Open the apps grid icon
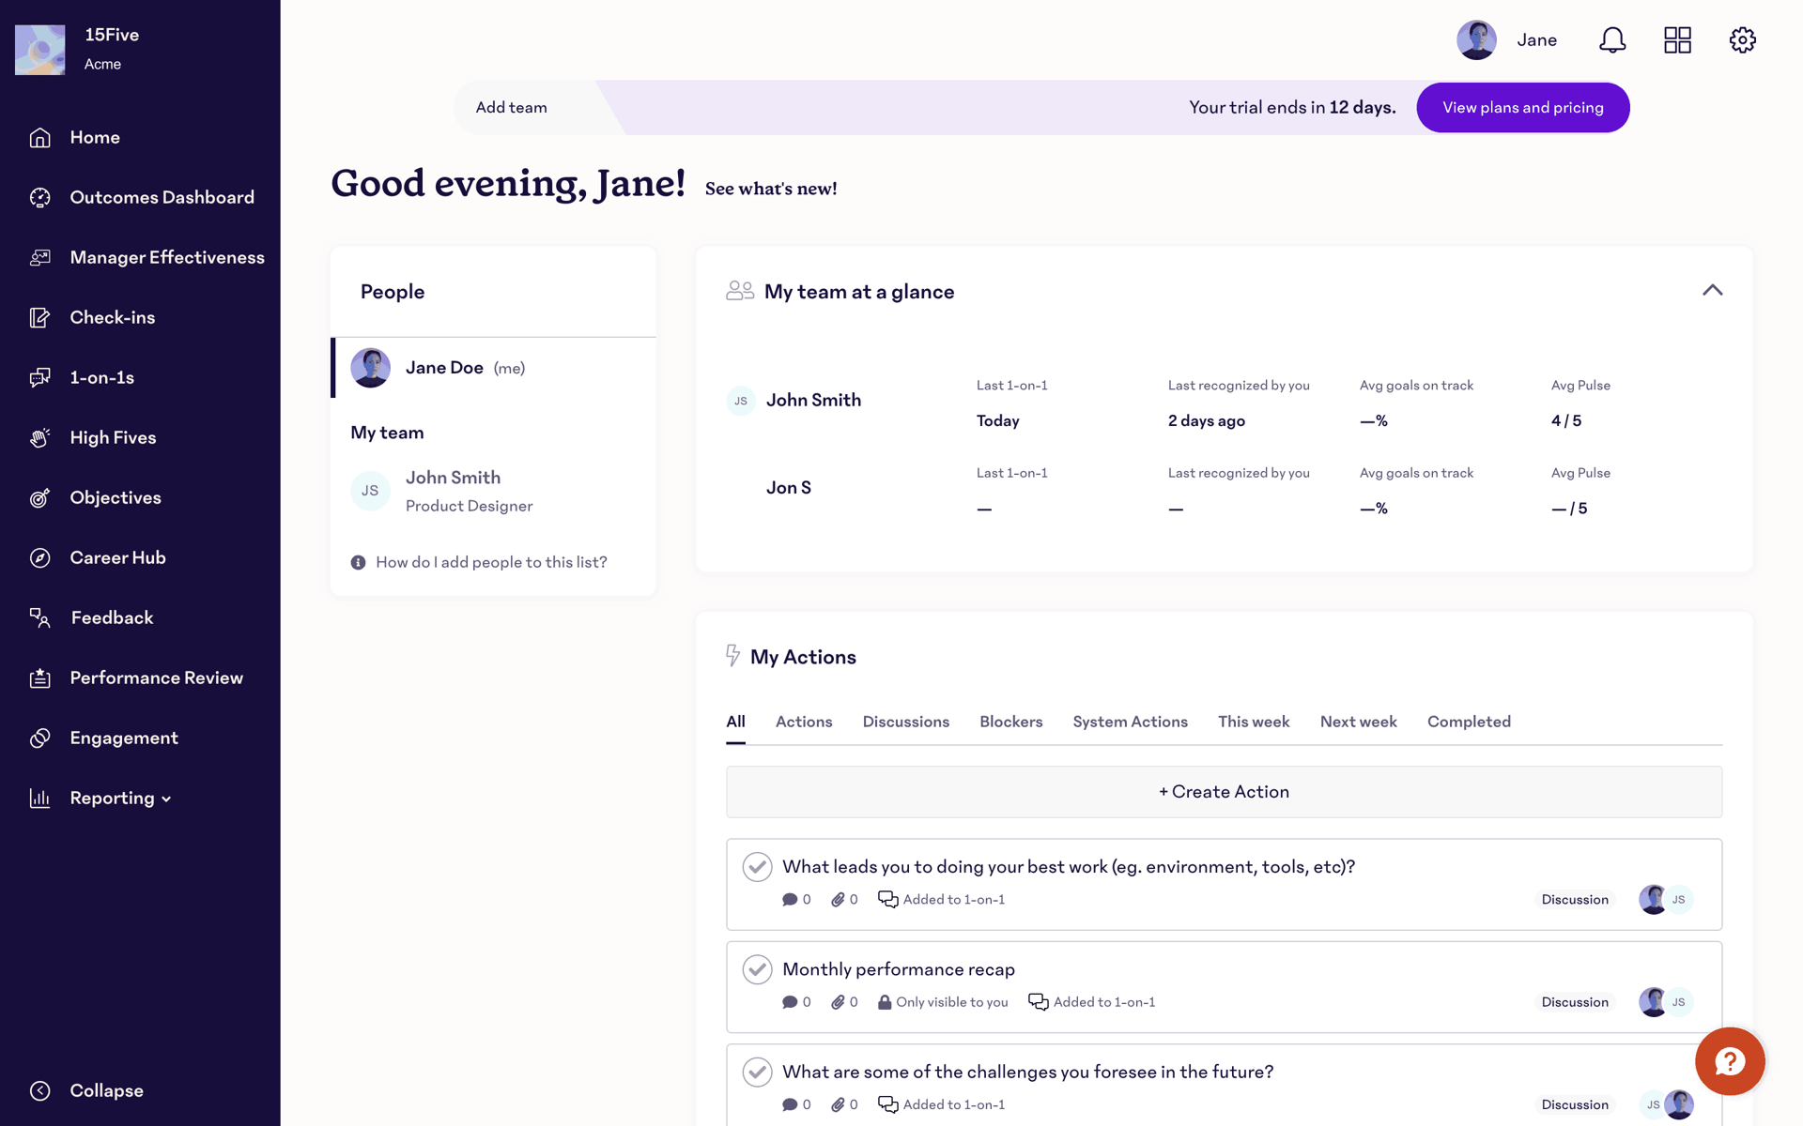This screenshot has height=1126, width=1803. tap(1677, 40)
